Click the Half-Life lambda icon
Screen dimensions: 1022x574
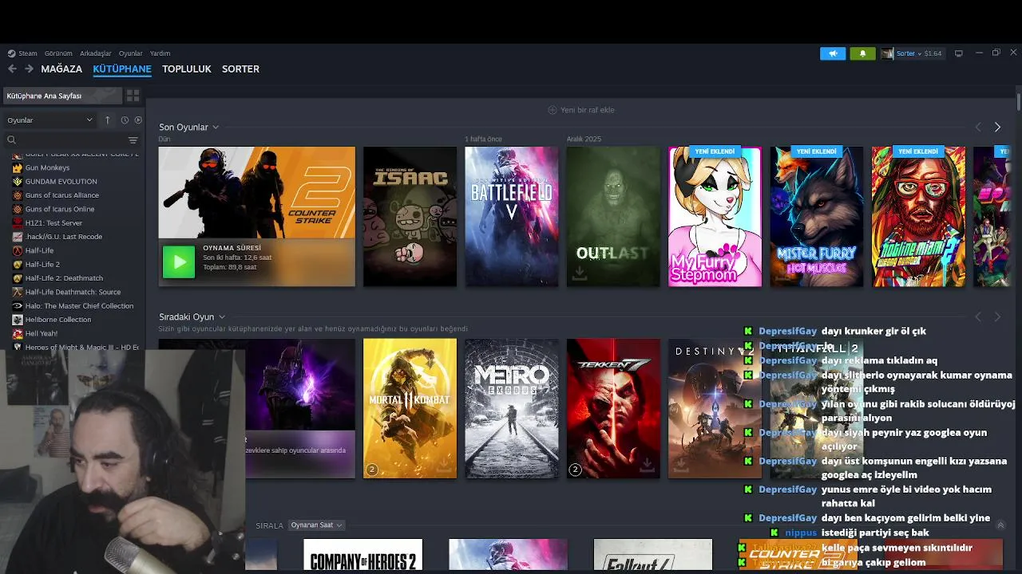click(18, 250)
